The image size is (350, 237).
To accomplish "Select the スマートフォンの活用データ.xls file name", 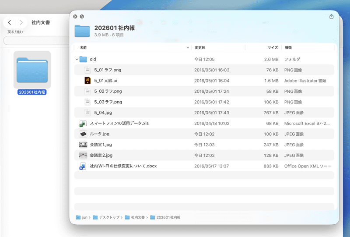I will (119, 123).
